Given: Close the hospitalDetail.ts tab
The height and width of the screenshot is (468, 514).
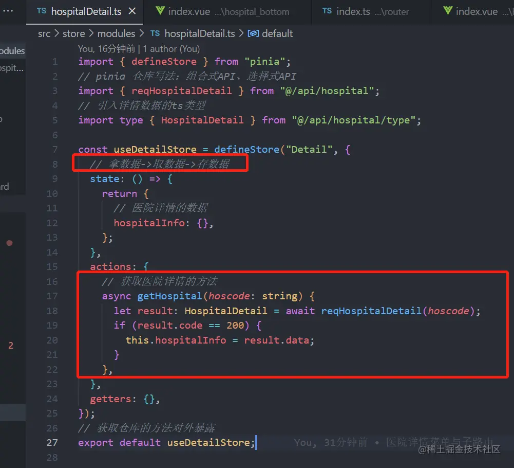Looking at the screenshot, I should pos(132,11).
